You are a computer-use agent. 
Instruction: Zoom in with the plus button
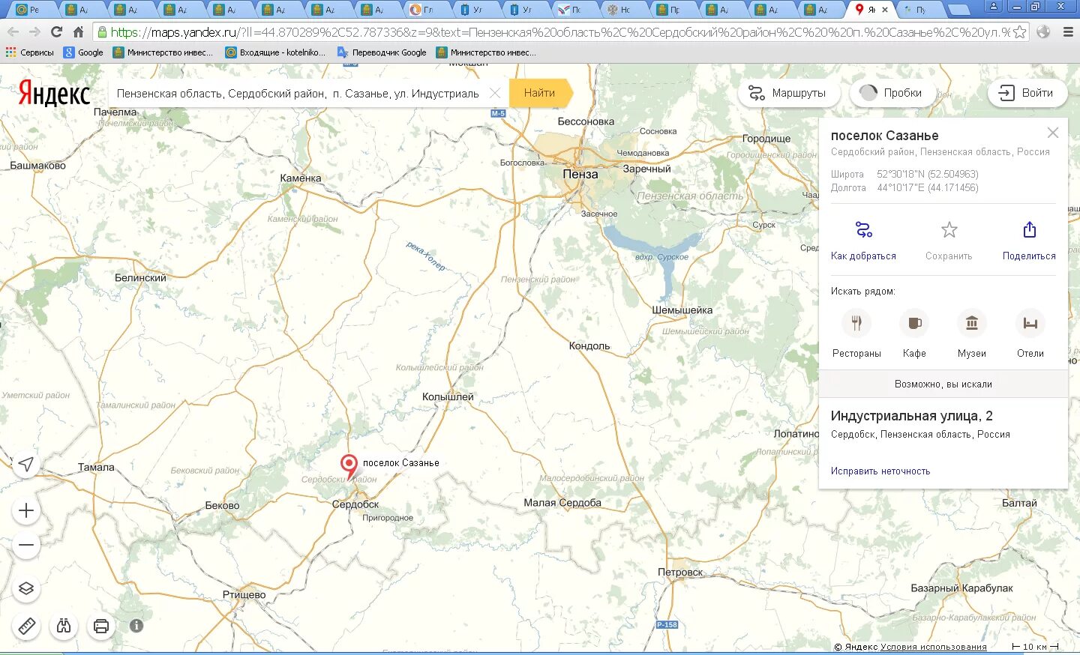26,510
